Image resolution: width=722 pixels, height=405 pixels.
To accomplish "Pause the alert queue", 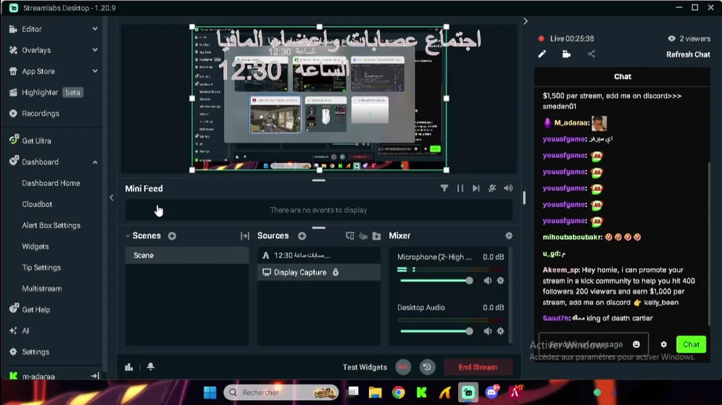I will point(460,188).
